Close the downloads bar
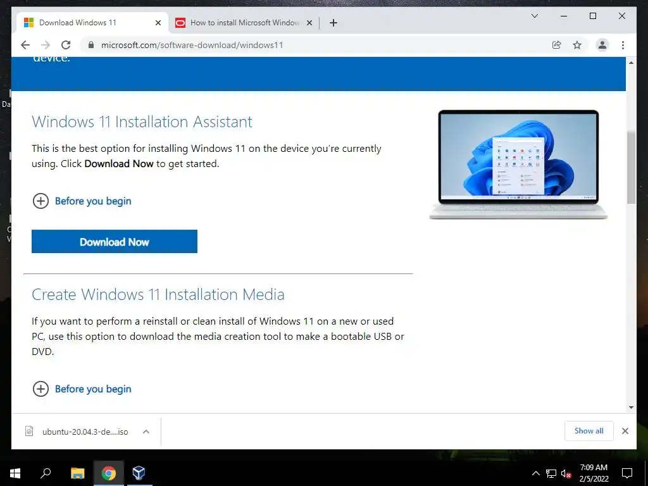 (x=625, y=431)
